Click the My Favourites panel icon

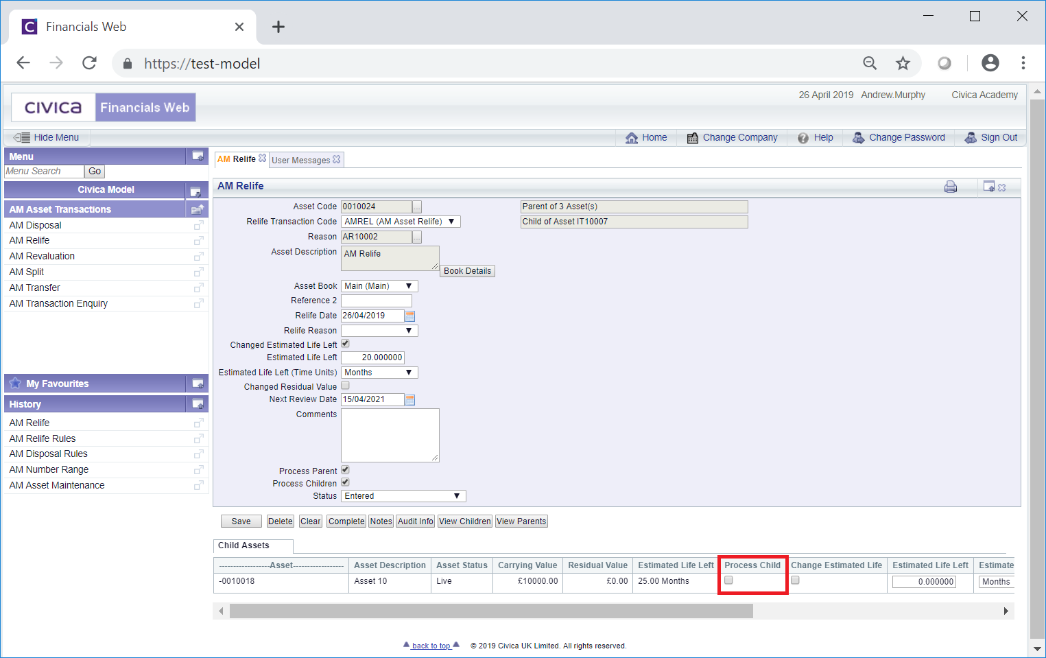pyautogui.click(x=198, y=384)
